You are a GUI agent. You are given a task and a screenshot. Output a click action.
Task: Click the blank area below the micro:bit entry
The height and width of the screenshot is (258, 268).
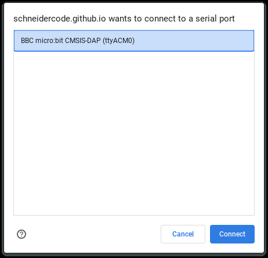click(x=134, y=133)
